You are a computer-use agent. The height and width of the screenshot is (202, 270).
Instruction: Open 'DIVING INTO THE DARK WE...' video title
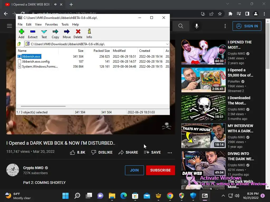point(241,156)
